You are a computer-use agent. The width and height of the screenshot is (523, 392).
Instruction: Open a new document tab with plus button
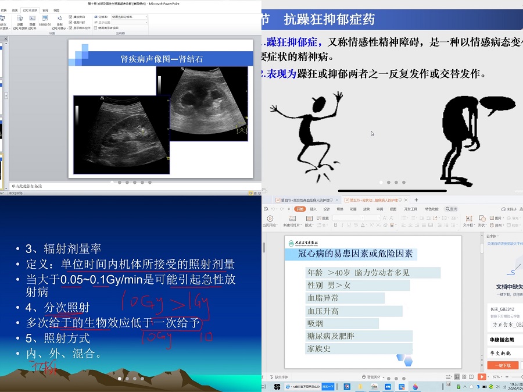click(416, 199)
